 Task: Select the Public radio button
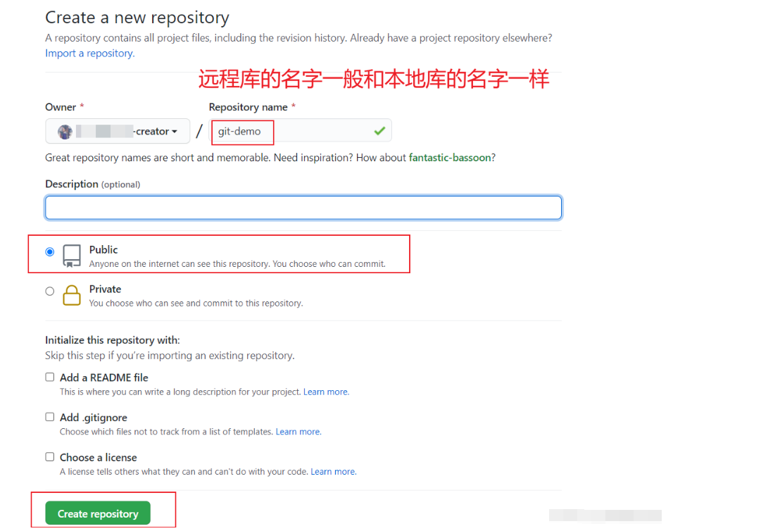tap(50, 252)
